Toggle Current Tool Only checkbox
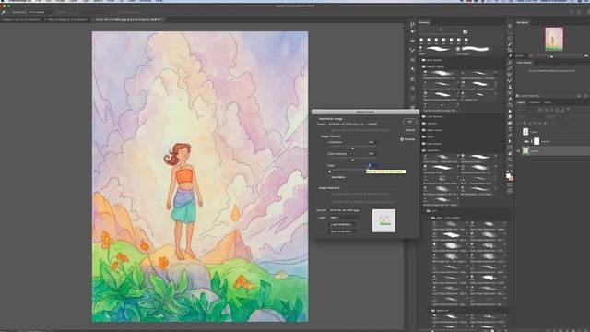 pos(518,96)
